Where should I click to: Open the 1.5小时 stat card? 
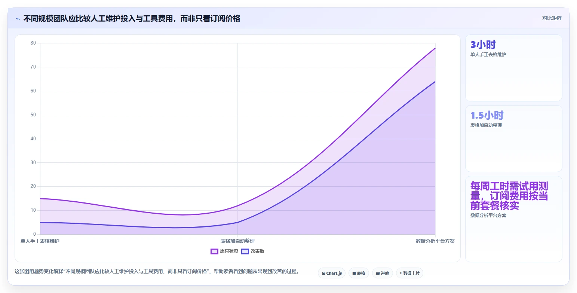tap(513, 138)
